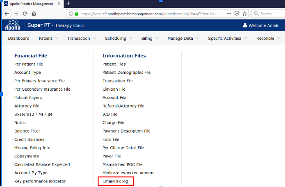This screenshot has height=187, width=285.
Task: Close the Apollo Practice Management tab
Action: tap(59, 3)
